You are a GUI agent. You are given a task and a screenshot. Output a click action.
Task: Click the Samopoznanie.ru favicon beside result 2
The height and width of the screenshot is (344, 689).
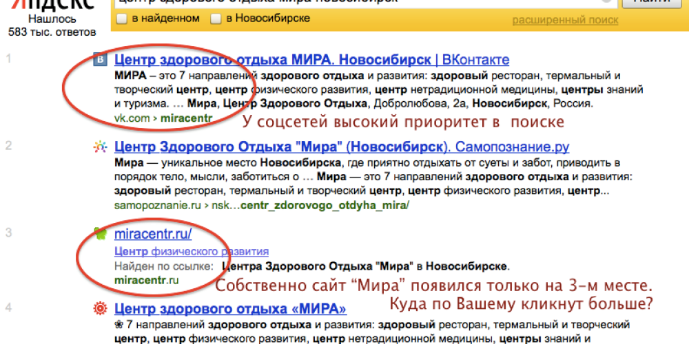100,147
